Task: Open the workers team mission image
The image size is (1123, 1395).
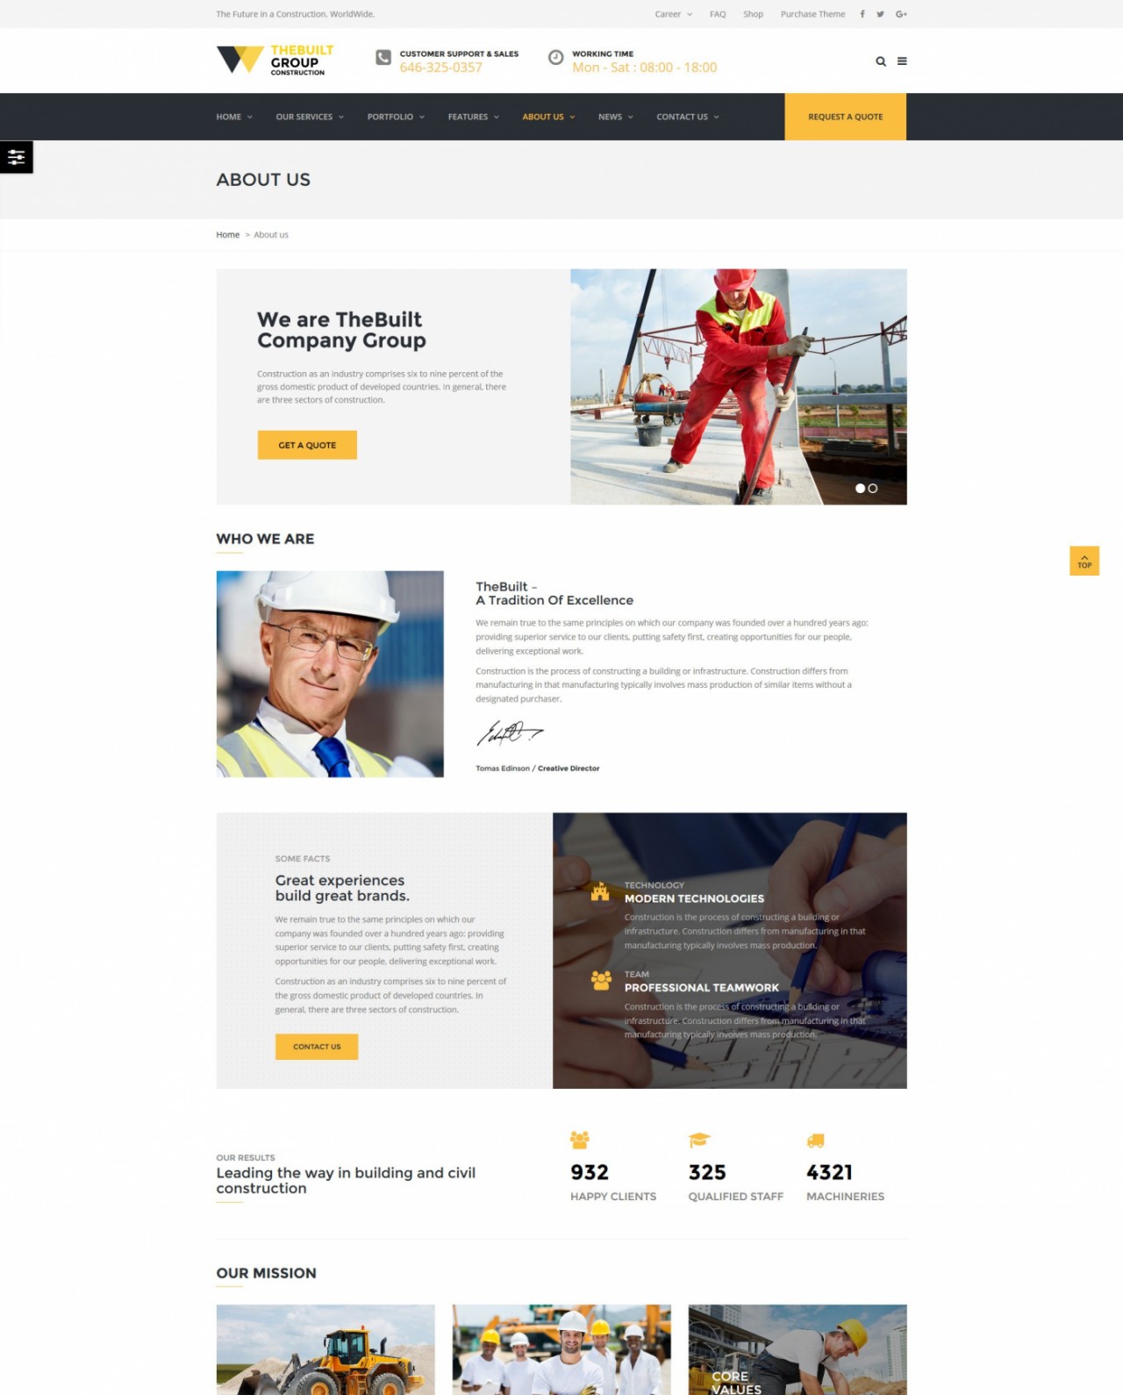Action: [x=561, y=1349]
